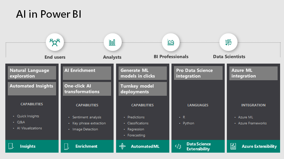Select the Automated Insights box

point(32,89)
